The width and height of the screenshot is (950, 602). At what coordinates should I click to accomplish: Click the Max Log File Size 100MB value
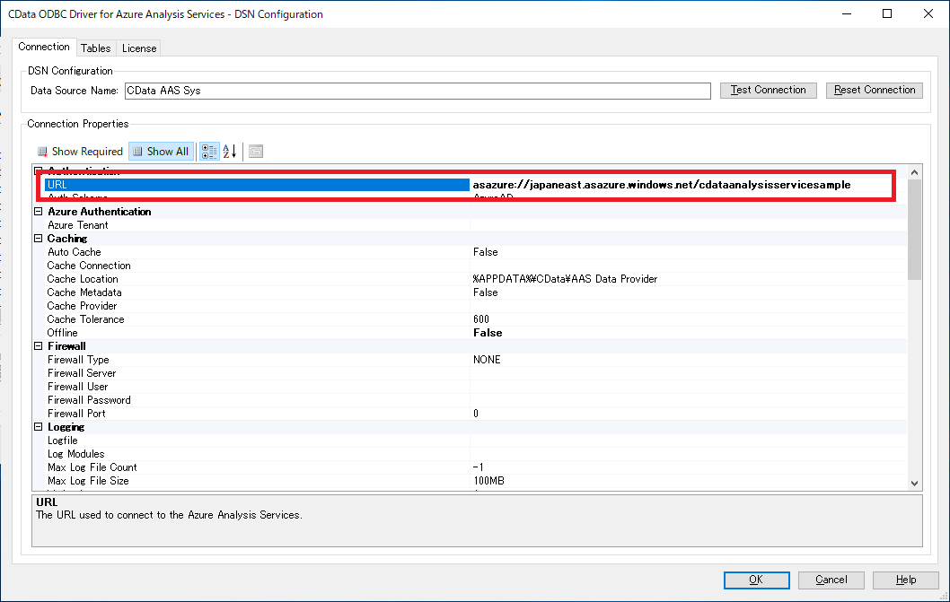[x=489, y=481]
